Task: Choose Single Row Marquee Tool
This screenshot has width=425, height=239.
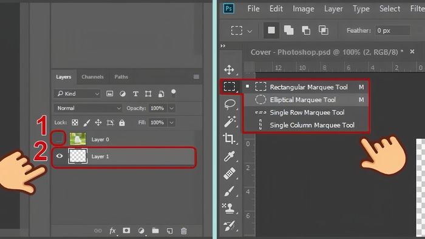Action: coord(306,112)
